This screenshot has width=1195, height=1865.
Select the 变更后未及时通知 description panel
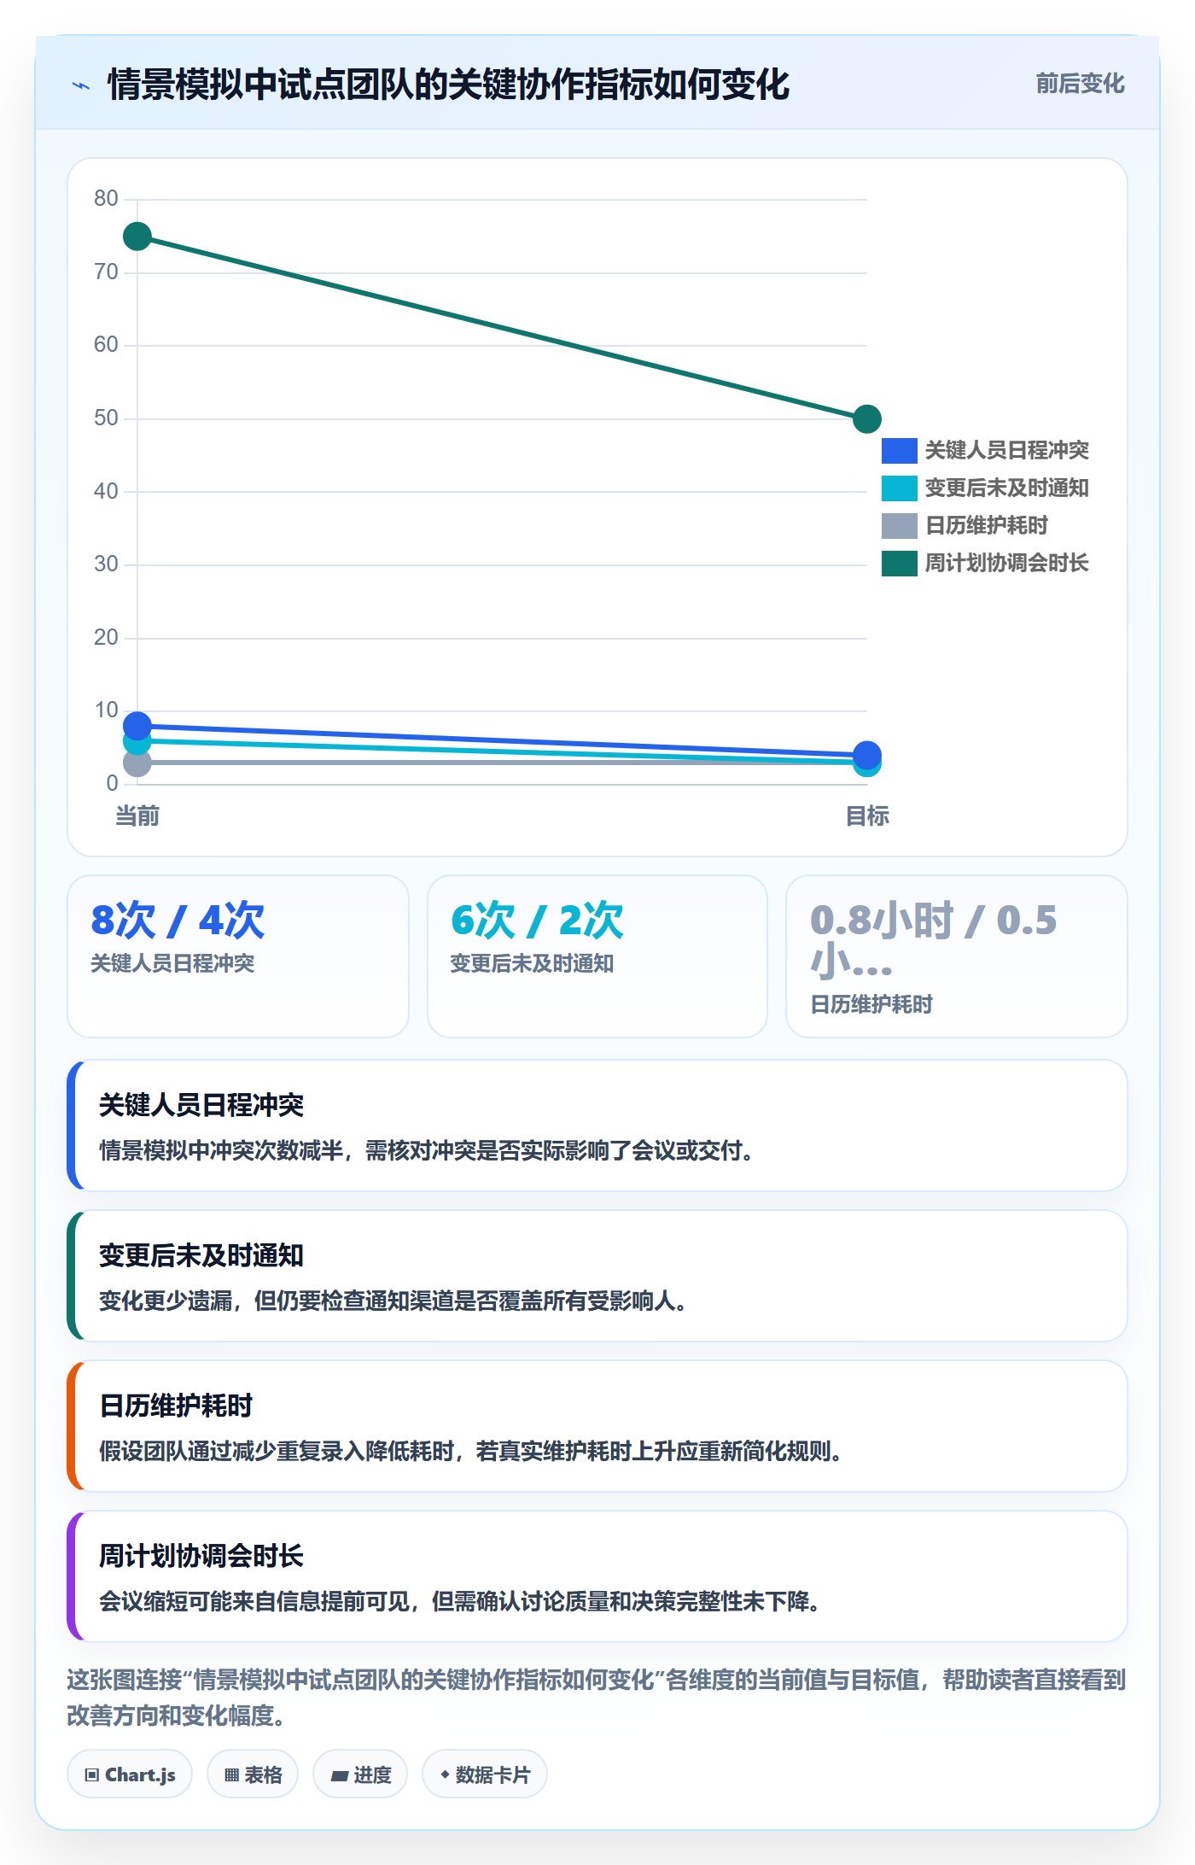[x=597, y=1276]
